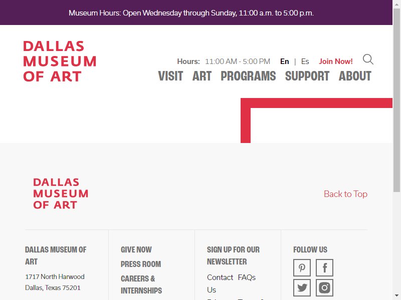
Task: Click the Join Now! link
Action: (335, 61)
